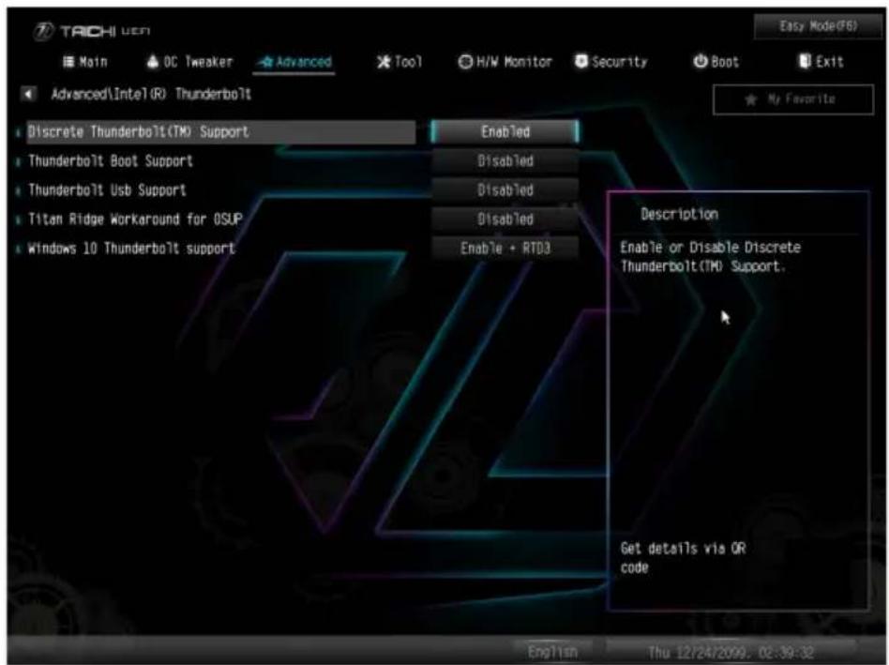This screenshot has width=889, height=665.
Task: Click the Easy Mode(F6) button
Action: point(818,26)
